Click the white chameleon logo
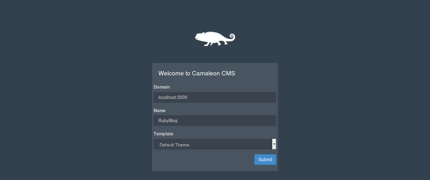The height and width of the screenshot is (180, 430). 215,39
